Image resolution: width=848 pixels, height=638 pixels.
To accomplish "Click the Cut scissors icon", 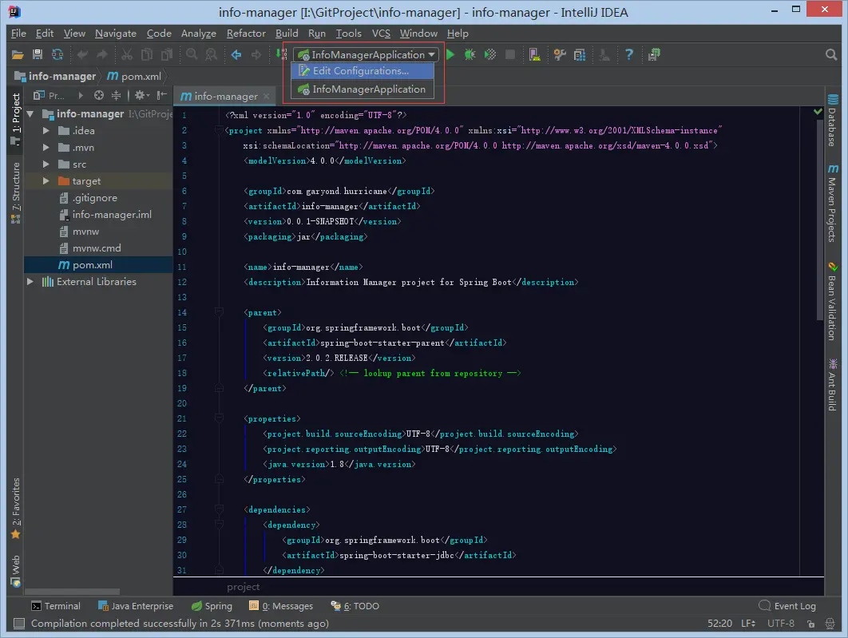I will pos(126,54).
